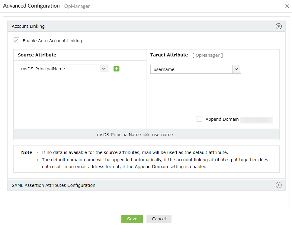Click the Append Domain label text
The width and height of the screenshot is (292, 227).
[222, 119]
